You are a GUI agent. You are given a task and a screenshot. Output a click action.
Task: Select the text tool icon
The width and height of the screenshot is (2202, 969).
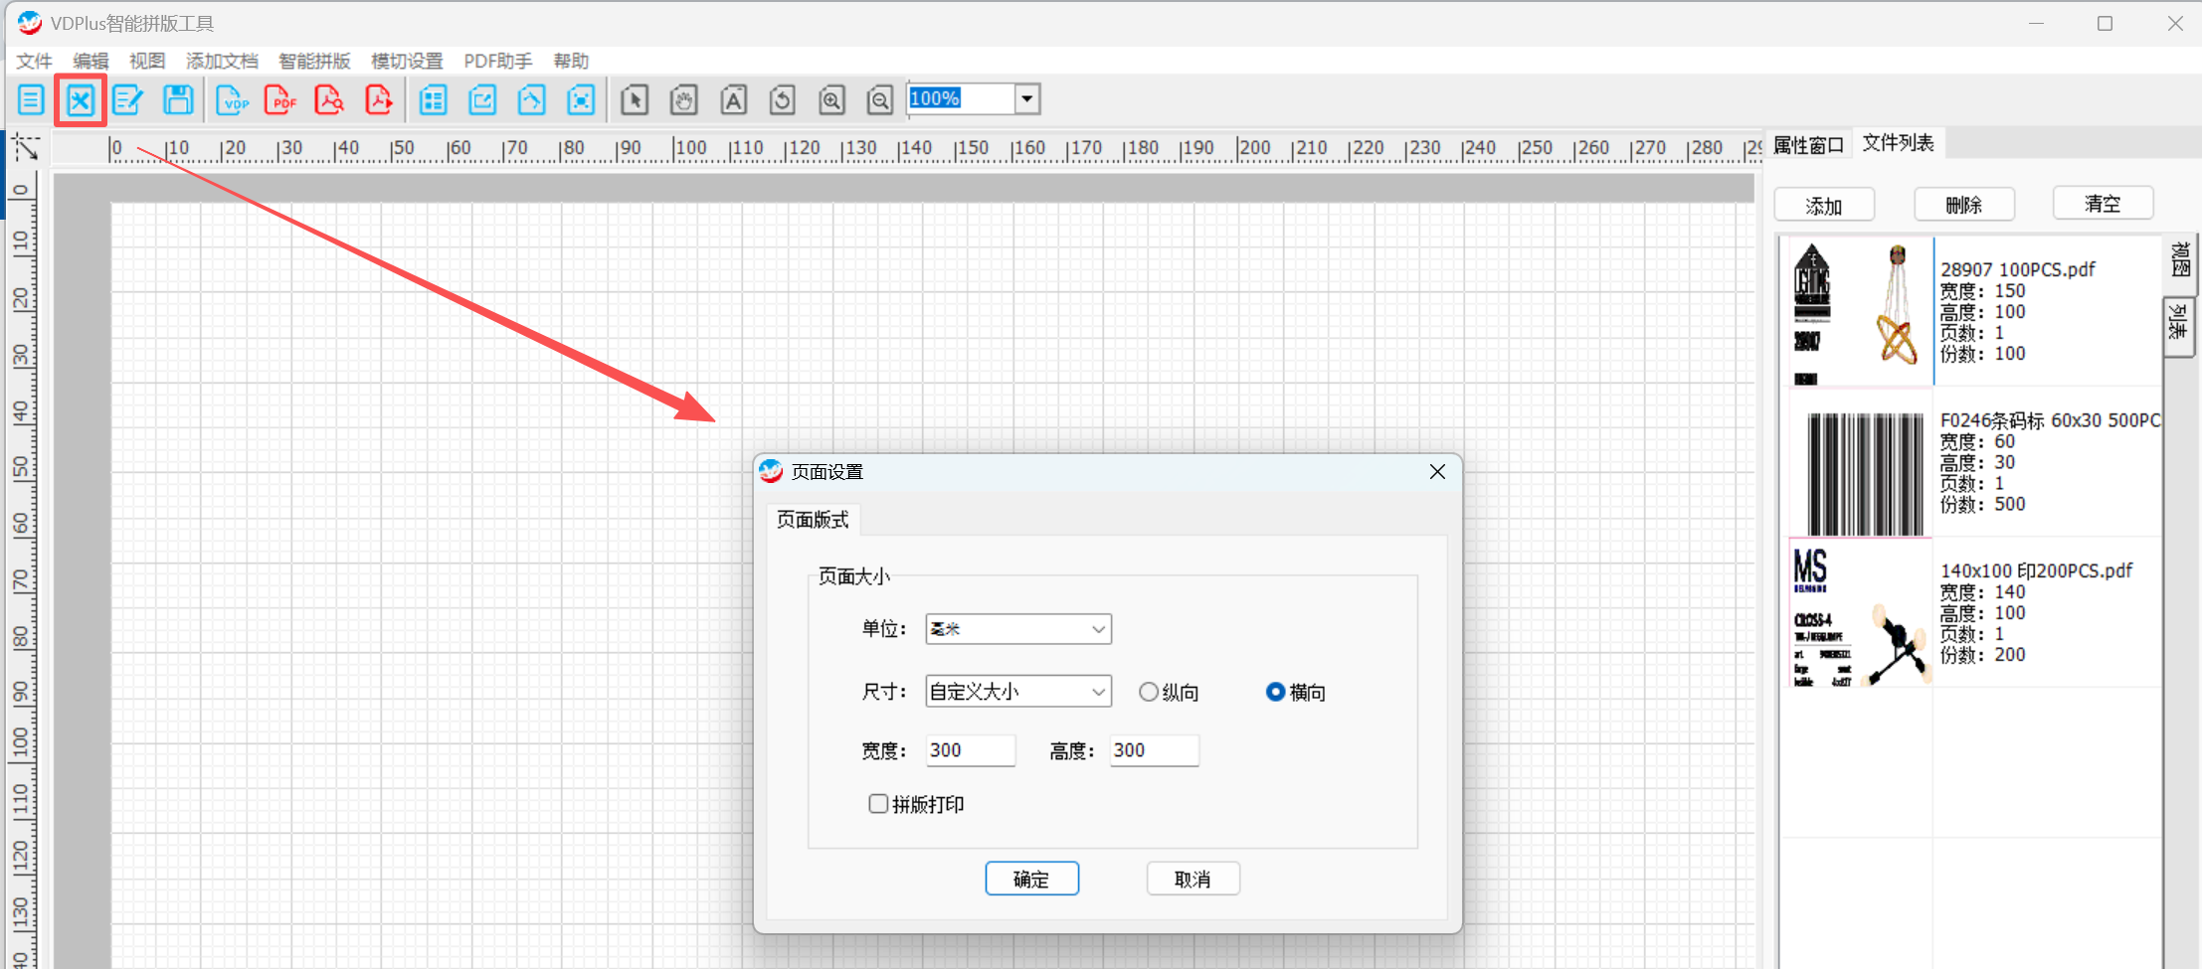click(733, 100)
